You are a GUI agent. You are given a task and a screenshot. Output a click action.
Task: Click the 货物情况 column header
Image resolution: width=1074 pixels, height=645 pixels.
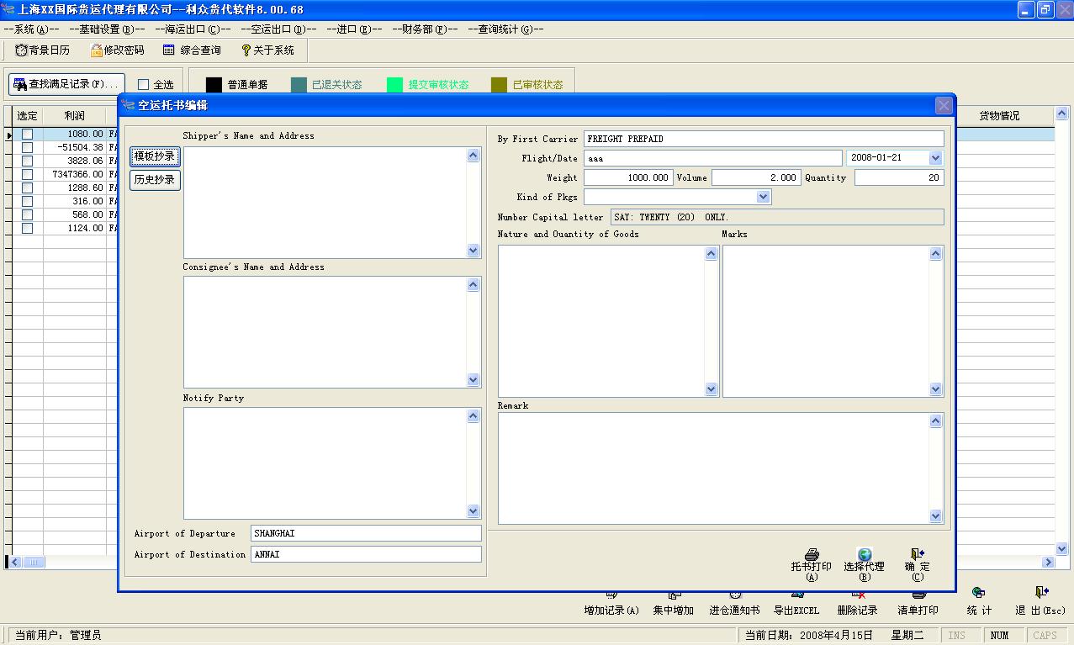(999, 116)
